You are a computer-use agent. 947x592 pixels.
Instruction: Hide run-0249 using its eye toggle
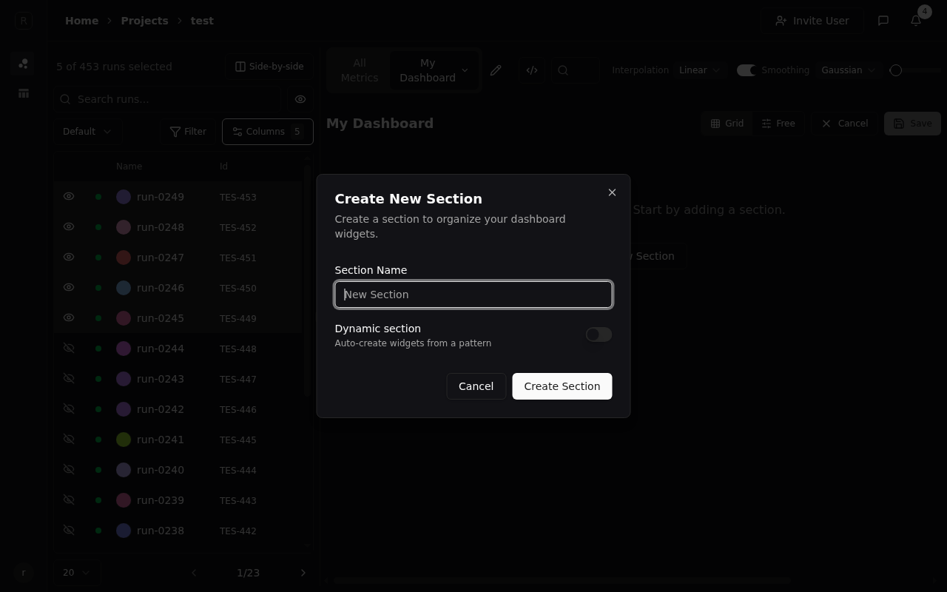(x=69, y=196)
